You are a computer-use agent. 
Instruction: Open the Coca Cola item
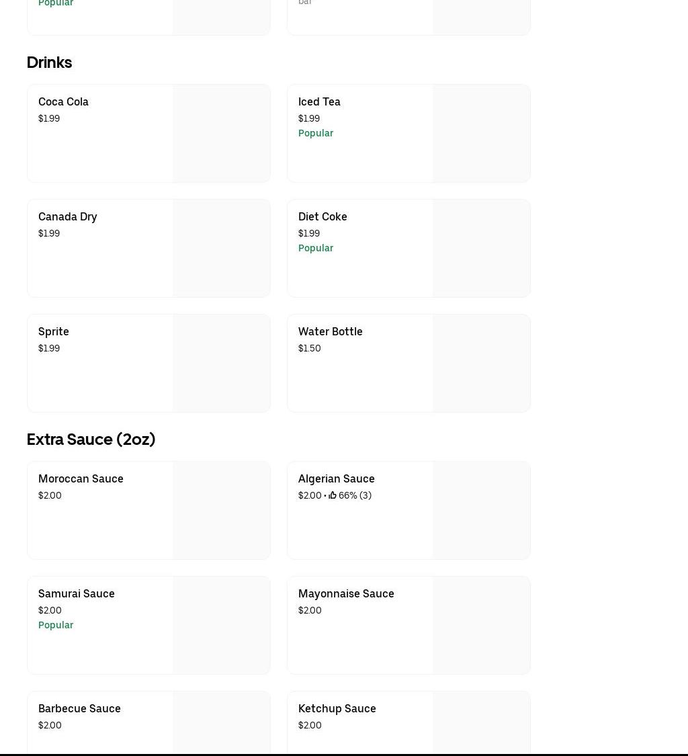(63, 102)
